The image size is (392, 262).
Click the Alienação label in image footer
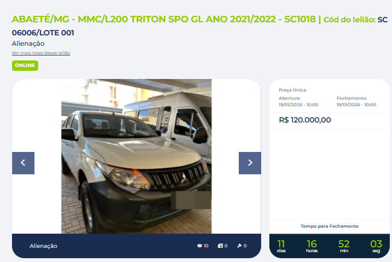click(43, 246)
